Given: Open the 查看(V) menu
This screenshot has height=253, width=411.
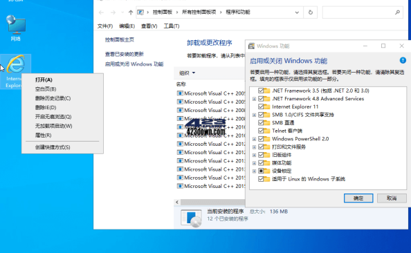Looking at the screenshot, I should tap(149, 26).
